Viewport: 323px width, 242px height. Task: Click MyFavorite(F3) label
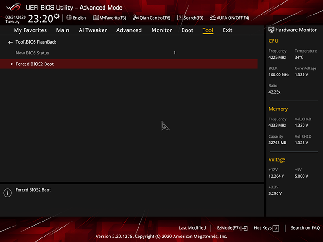(x=113, y=18)
